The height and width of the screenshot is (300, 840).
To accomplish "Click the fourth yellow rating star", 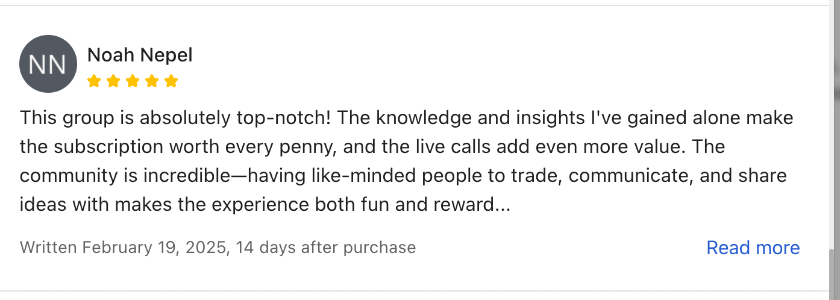I will click(152, 81).
